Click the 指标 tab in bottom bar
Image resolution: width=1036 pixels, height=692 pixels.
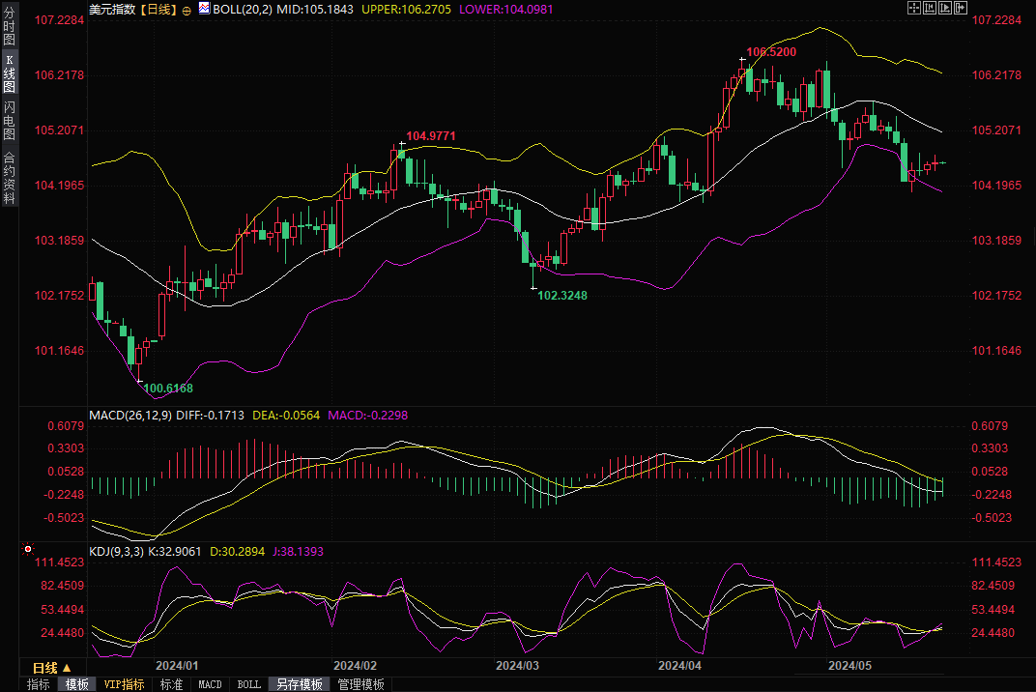point(39,684)
